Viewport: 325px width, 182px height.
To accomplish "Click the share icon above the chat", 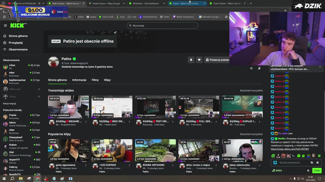I will tap(251, 68).
